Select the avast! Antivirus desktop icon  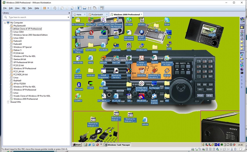[x=142, y=35]
